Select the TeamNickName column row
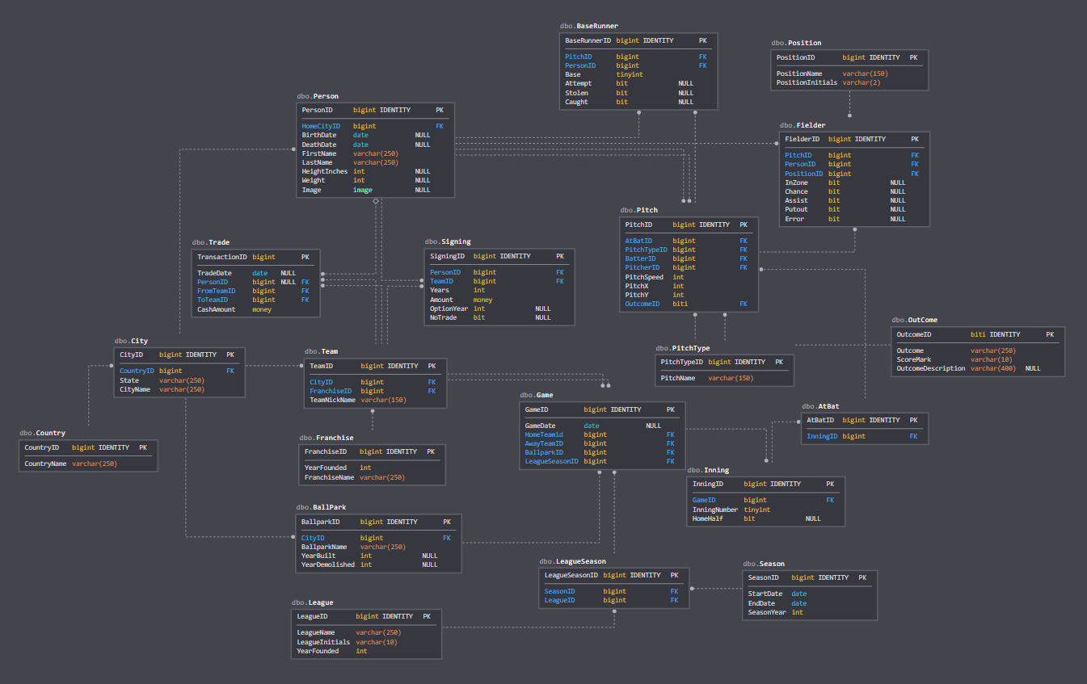1087x684 pixels. (x=376, y=400)
